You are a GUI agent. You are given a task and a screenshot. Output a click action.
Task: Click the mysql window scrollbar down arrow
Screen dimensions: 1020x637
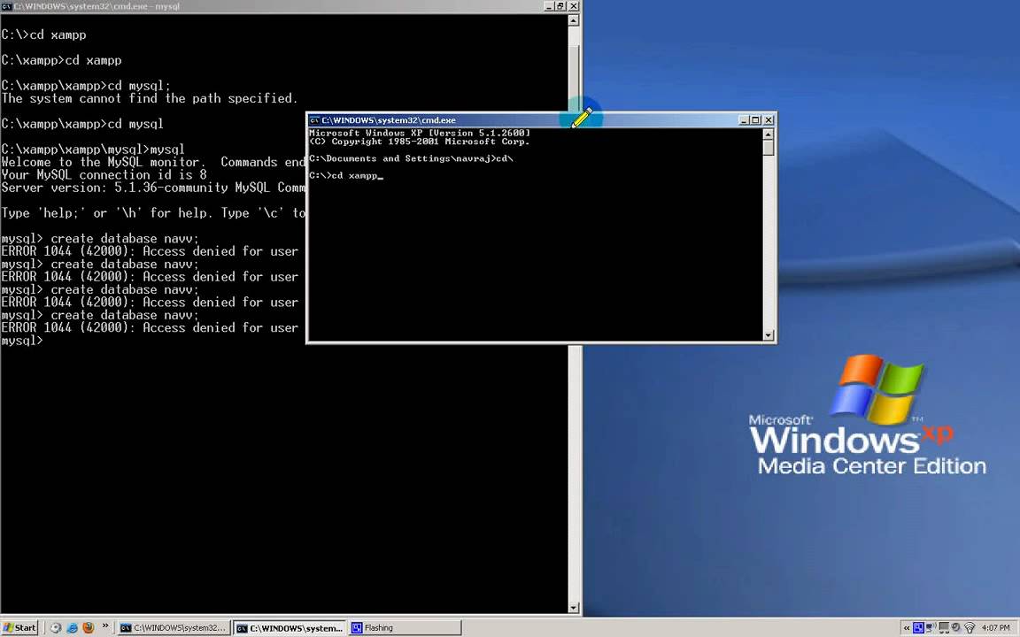coord(573,608)
